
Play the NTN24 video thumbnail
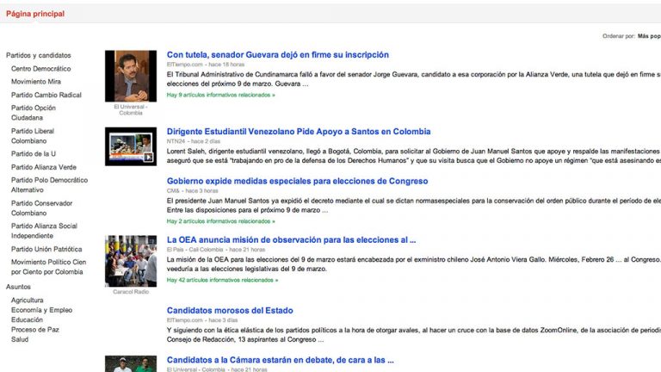(131, 146)
